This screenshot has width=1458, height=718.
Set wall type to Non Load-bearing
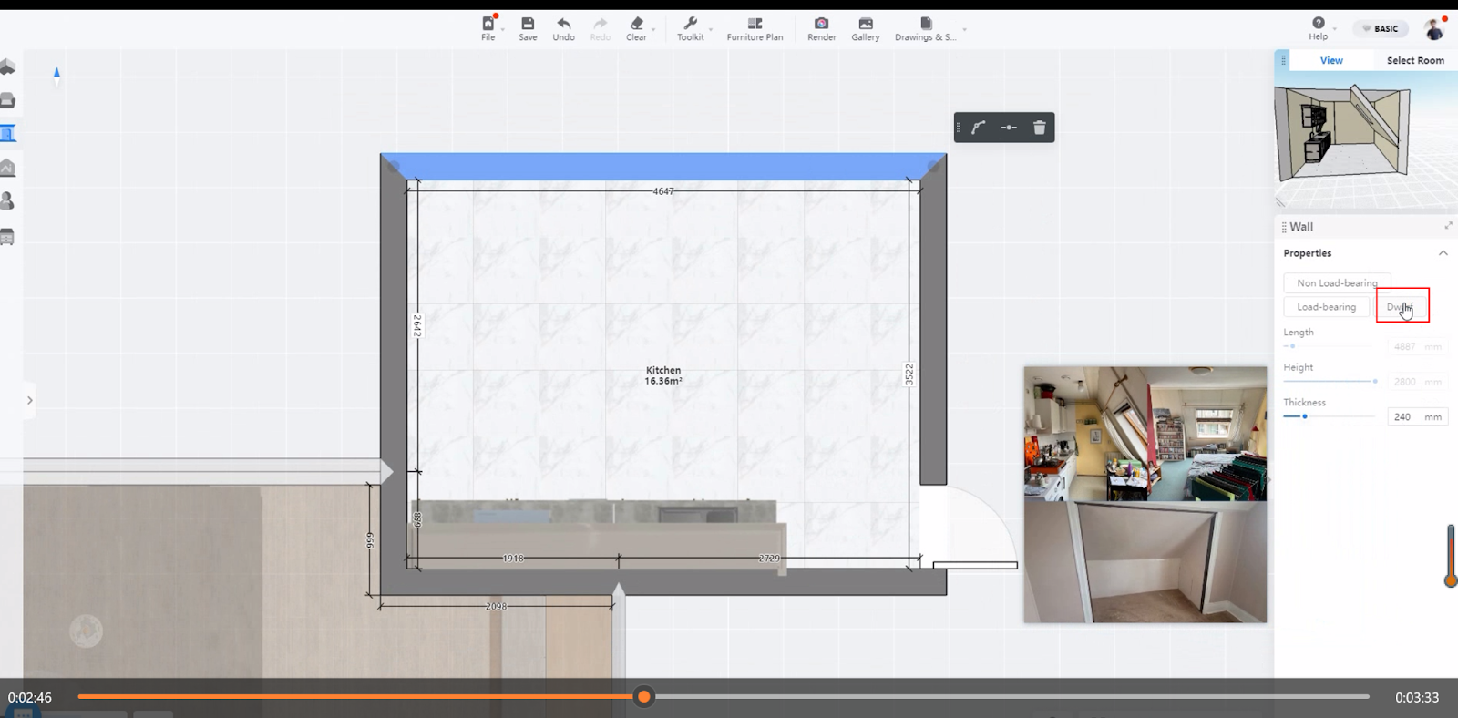pyautogui.click(x=1337, y=283)
